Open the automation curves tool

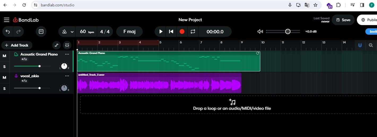(x=56, y=45)
